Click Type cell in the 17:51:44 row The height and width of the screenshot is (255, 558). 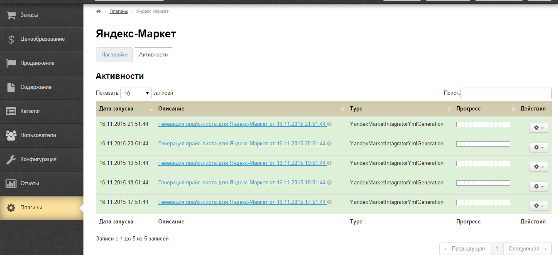pos(397,202)
